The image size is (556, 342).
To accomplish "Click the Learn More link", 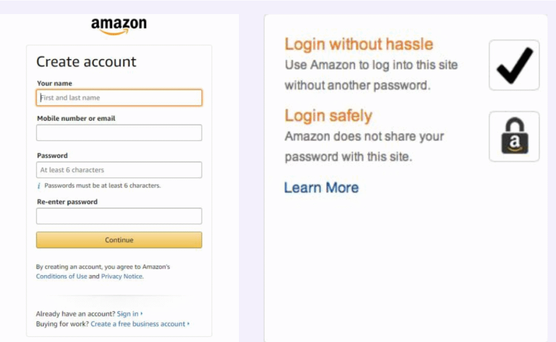I will (x=321, y=188).
